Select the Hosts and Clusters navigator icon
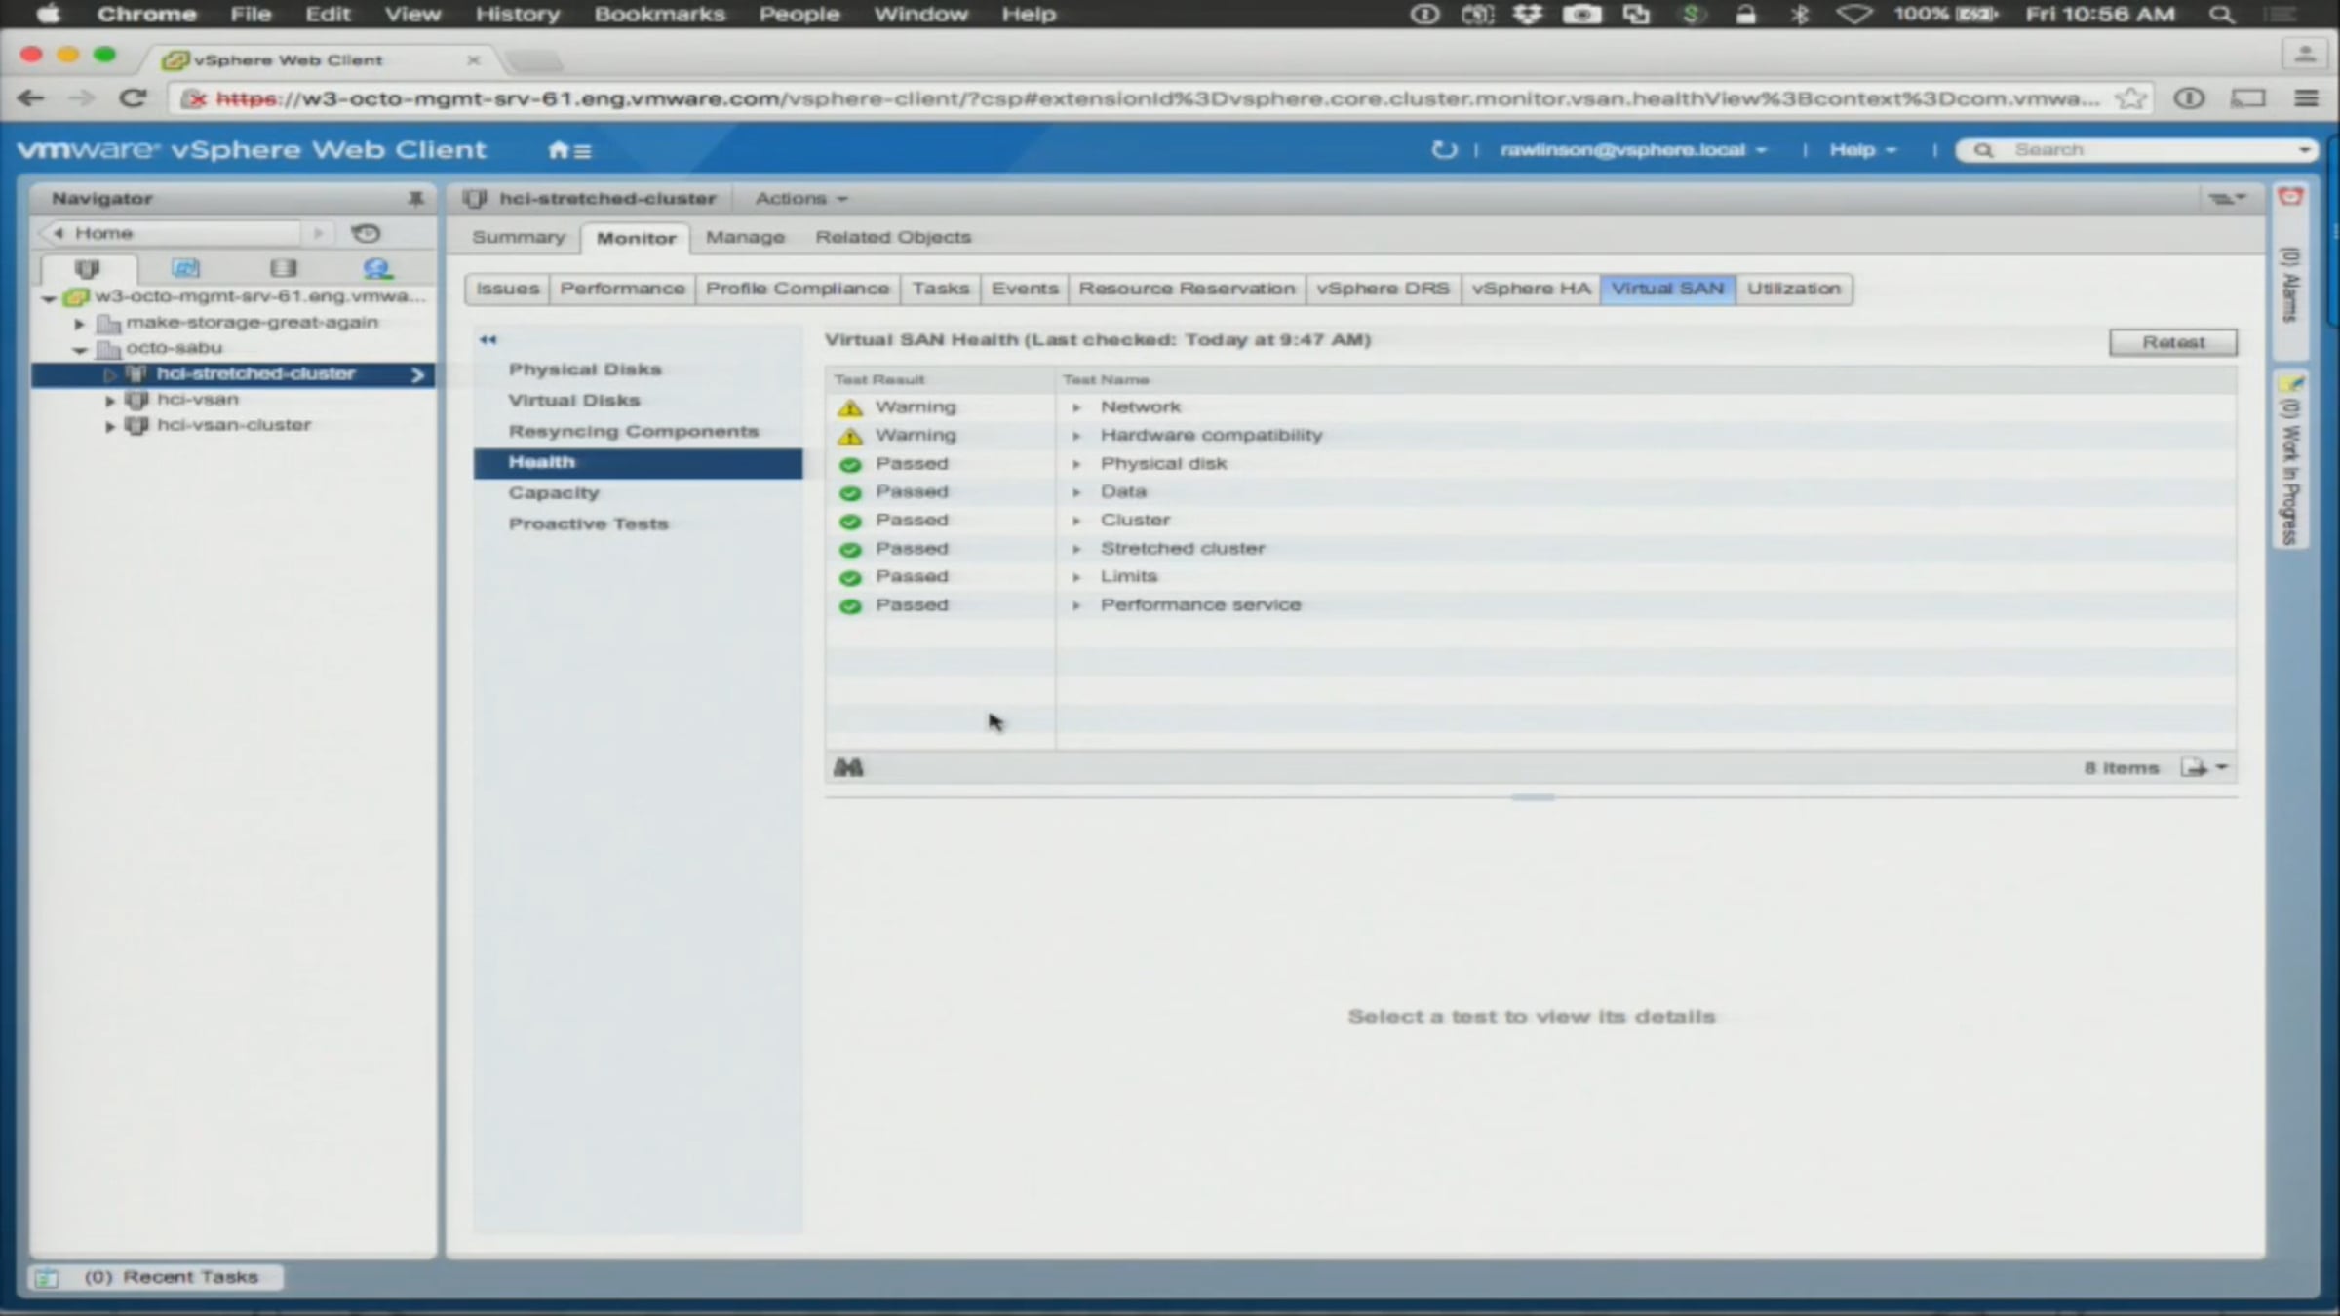 [88, 268]
